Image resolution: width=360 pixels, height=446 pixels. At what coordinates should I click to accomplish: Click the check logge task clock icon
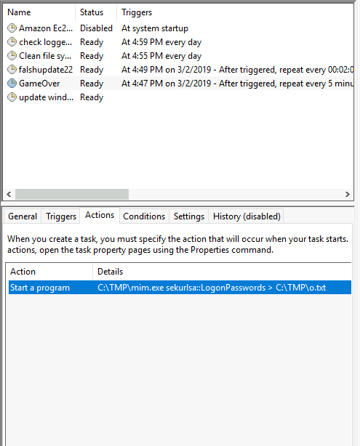[x=12, y=42]
